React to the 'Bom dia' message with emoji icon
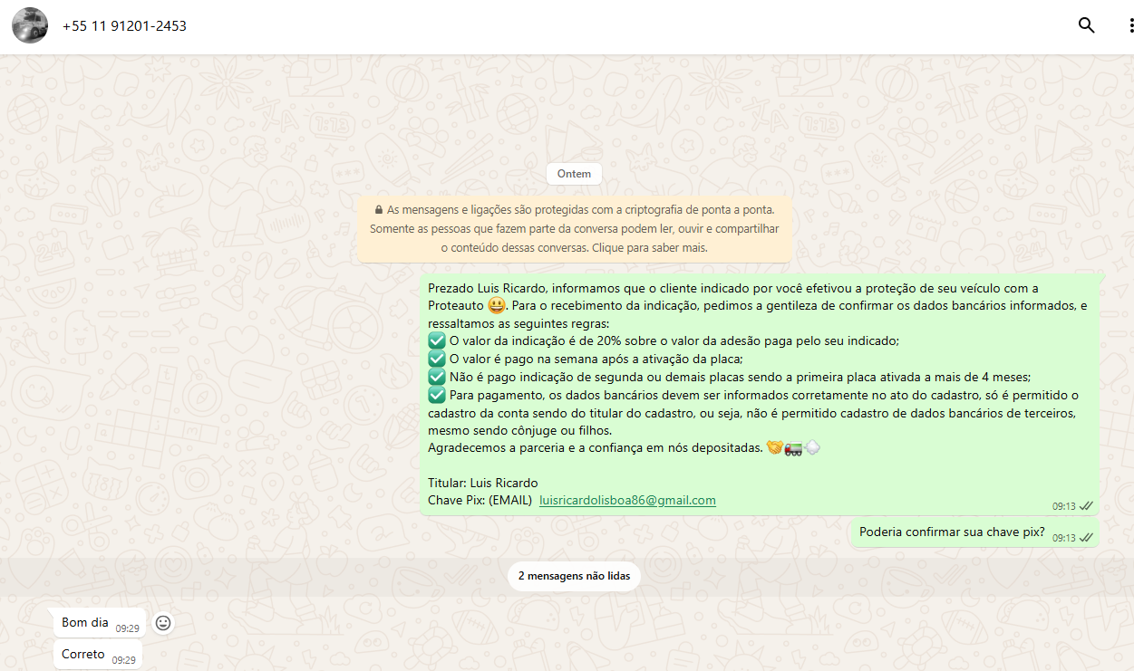 click(163, 623)
